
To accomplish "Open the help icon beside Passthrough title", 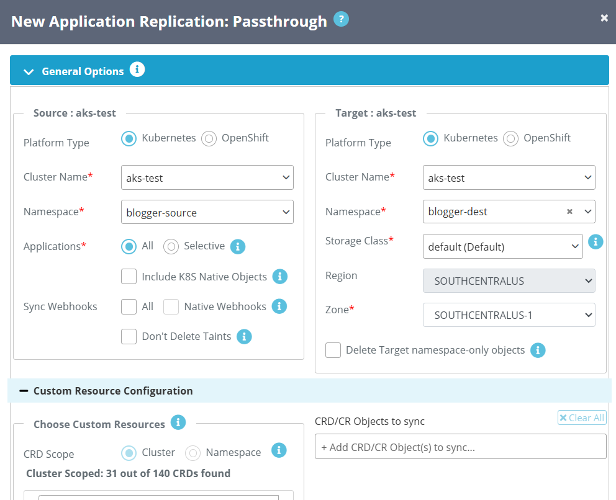I will tap(341, 19).
